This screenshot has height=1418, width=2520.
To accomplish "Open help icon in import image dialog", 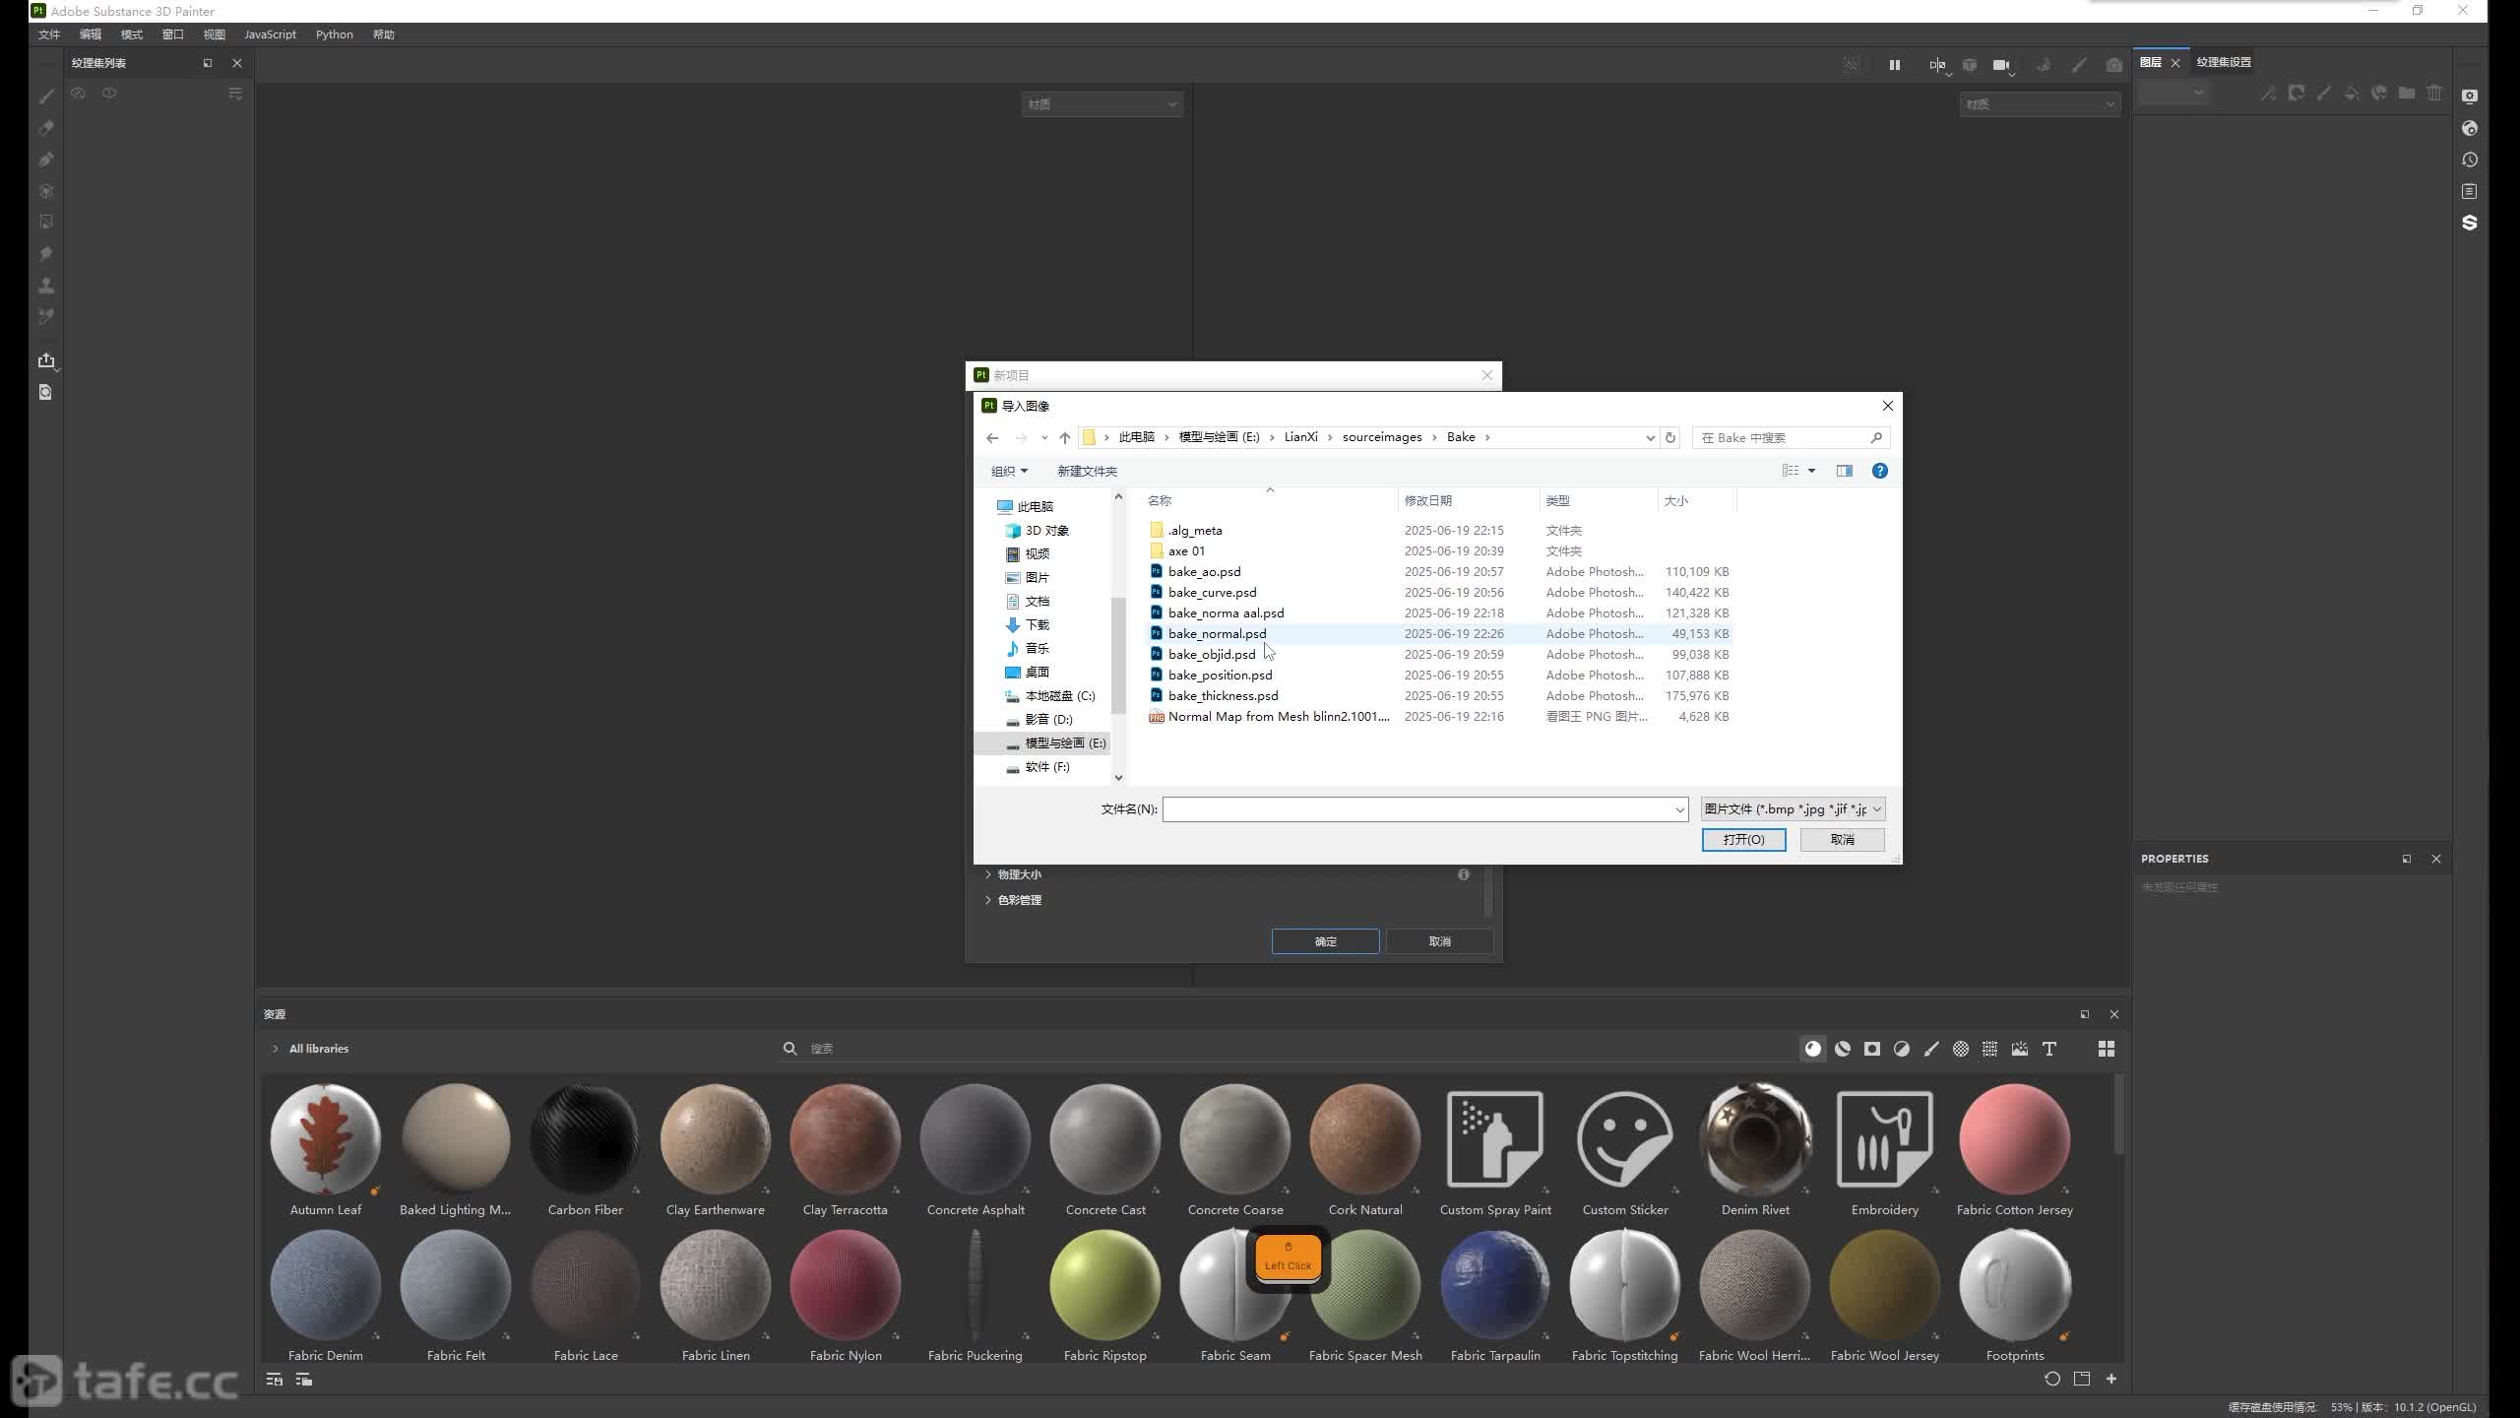I will [x=1880, y=471].
